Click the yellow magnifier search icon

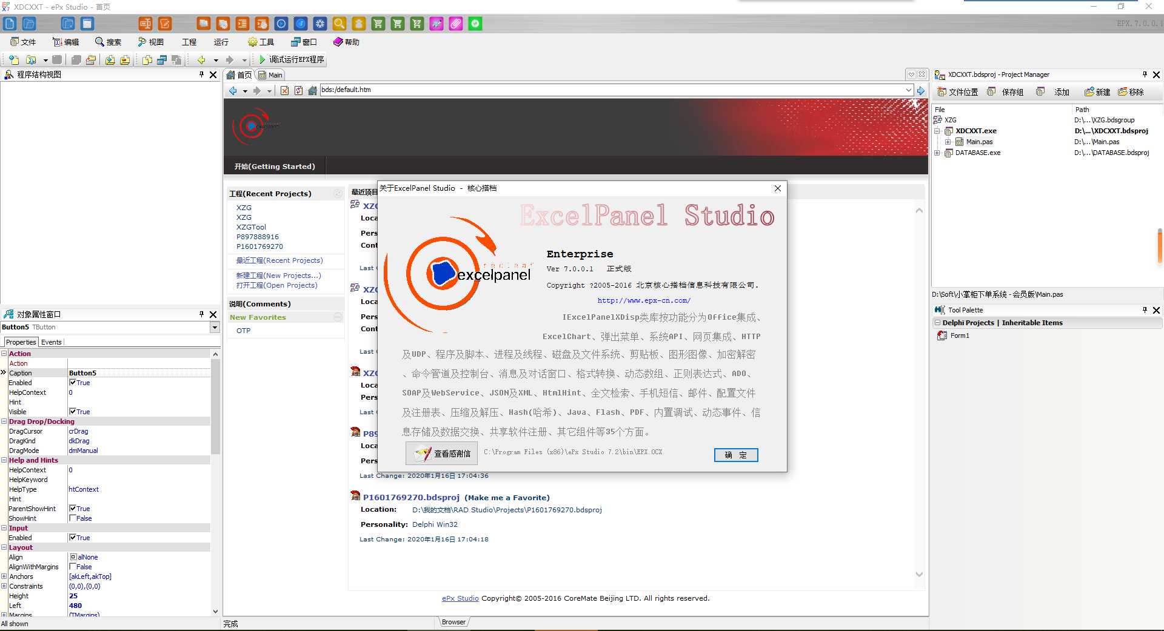tap(339, 24)
